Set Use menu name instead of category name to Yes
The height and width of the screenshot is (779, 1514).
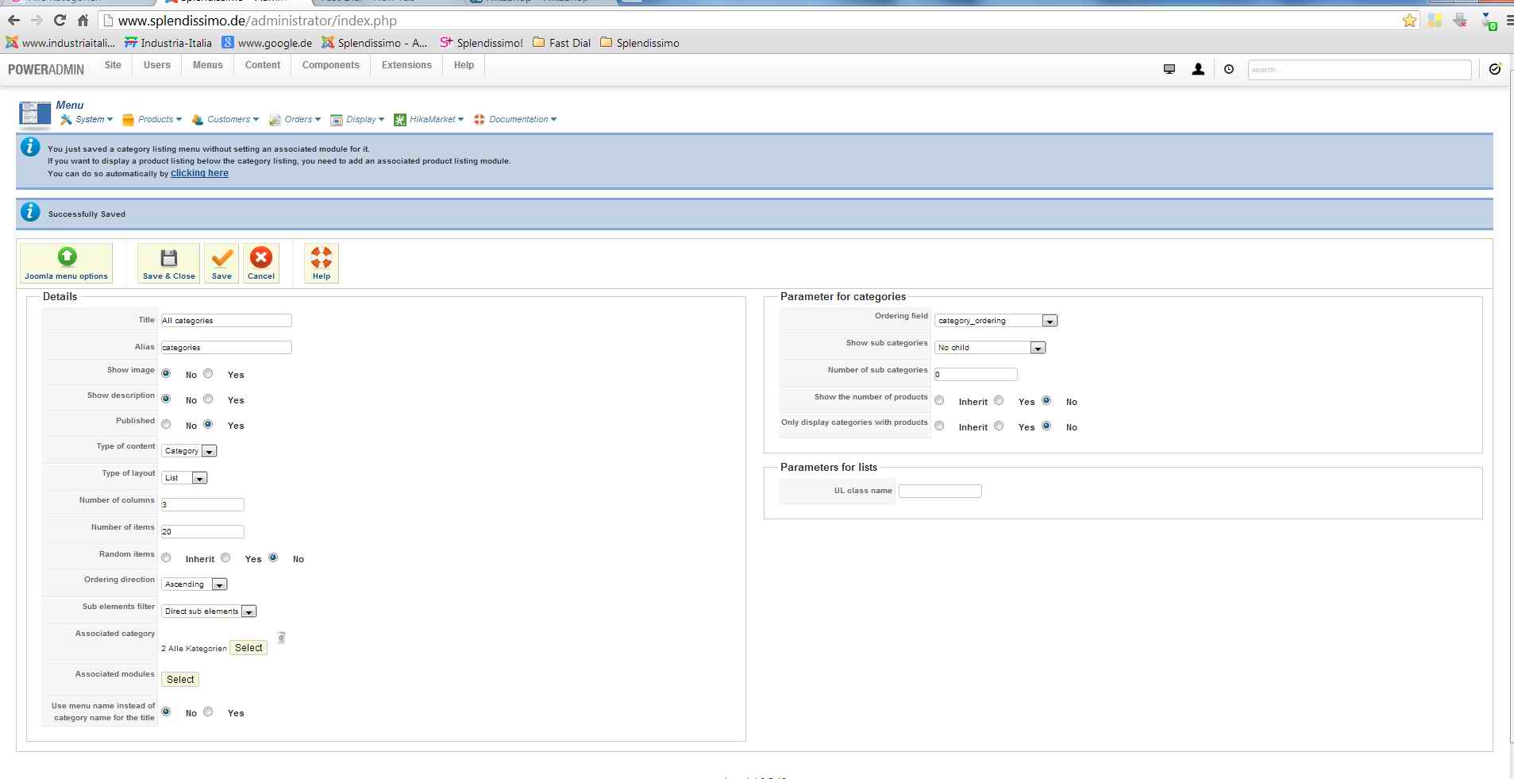[x=208, y=712]
